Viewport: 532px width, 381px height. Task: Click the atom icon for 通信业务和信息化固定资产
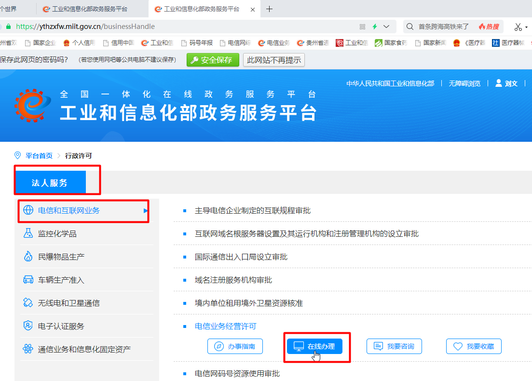coord(28,349)
